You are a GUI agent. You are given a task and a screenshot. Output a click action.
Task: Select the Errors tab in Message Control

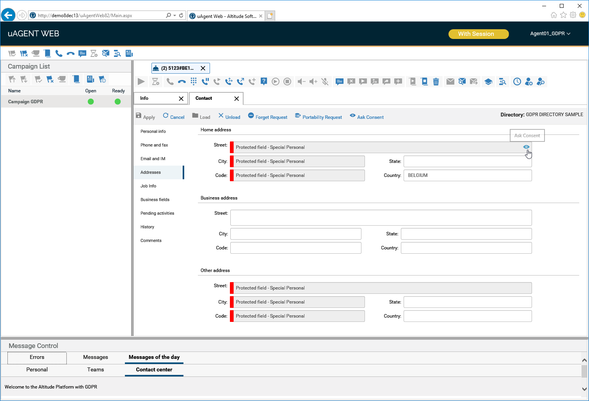click(x=37, y=357)
